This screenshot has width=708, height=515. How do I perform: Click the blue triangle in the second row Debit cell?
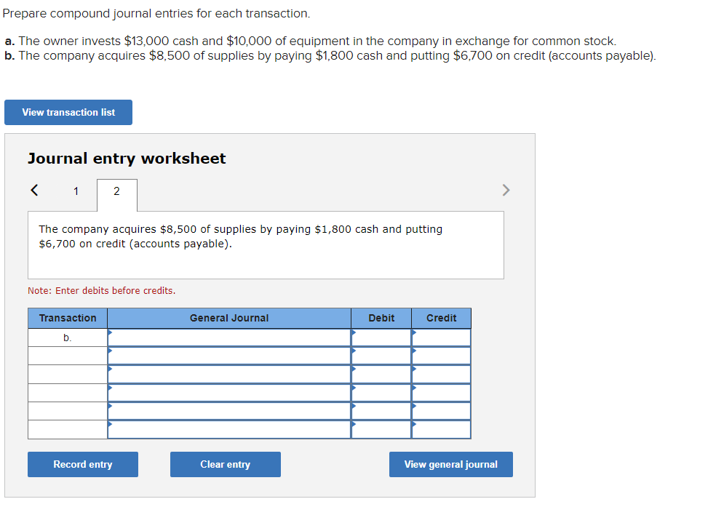tap(354, 352)
